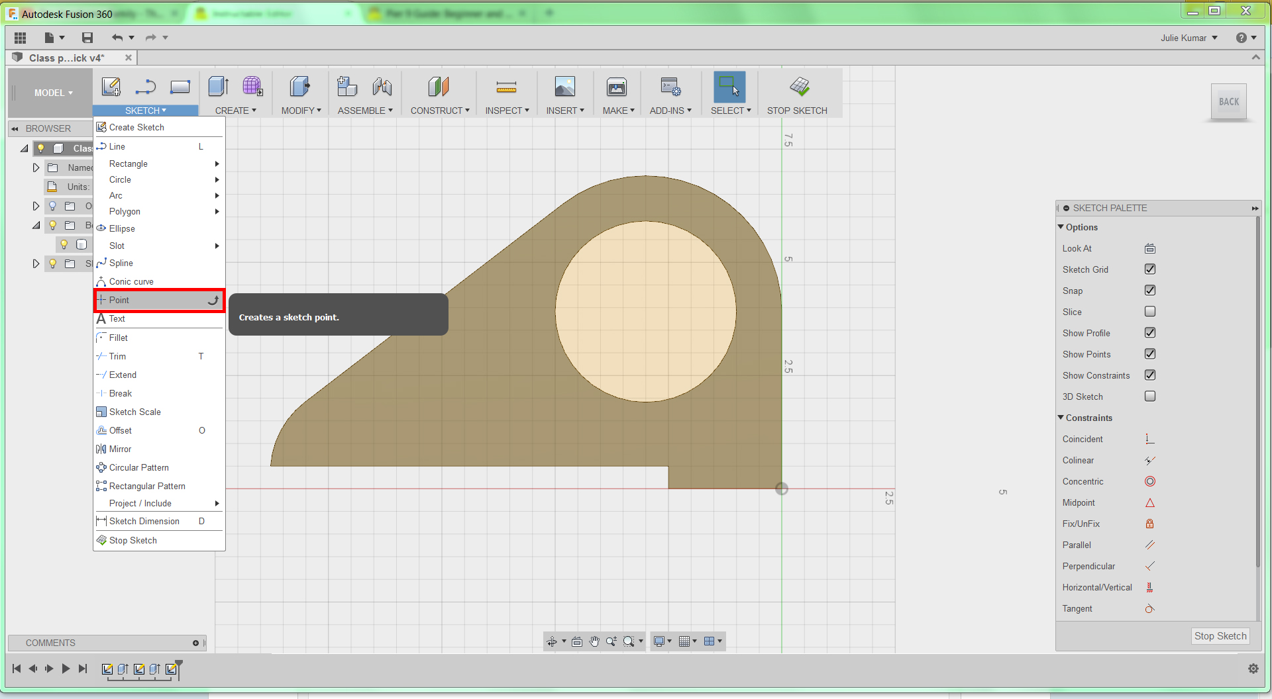Click the BACK view cube face
The height and width of the screenshot is (699, 1272).
tap(1229, 102)
